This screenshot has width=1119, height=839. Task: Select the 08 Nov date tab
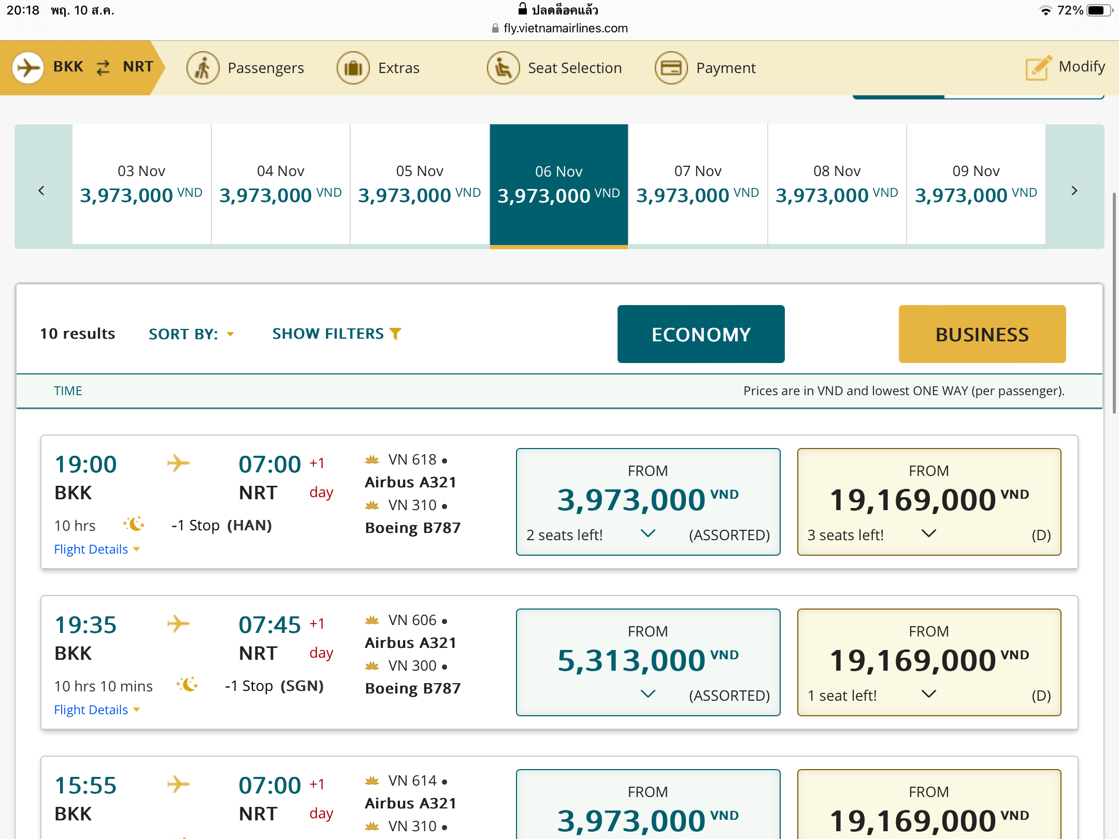point(837,184)
